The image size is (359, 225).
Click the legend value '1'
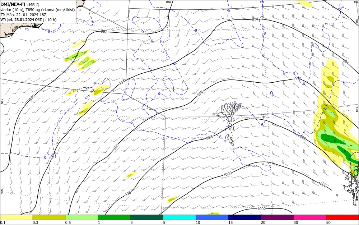point(99,222)
